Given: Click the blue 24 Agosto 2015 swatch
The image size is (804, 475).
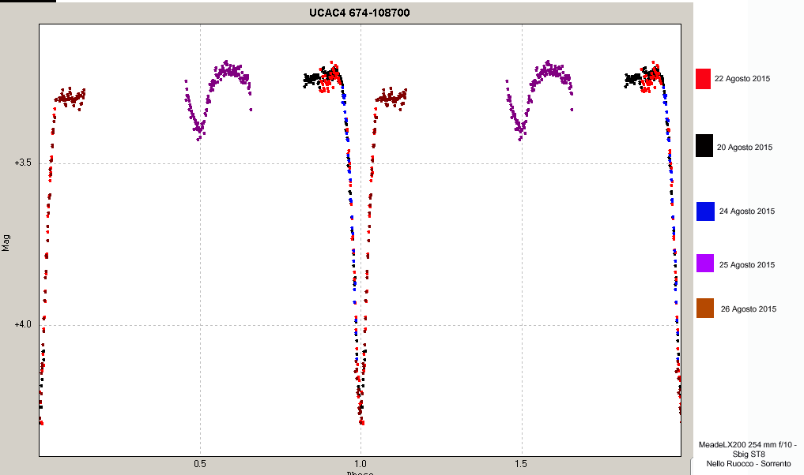Looking at the screenshot, I should tap(705, 211).
